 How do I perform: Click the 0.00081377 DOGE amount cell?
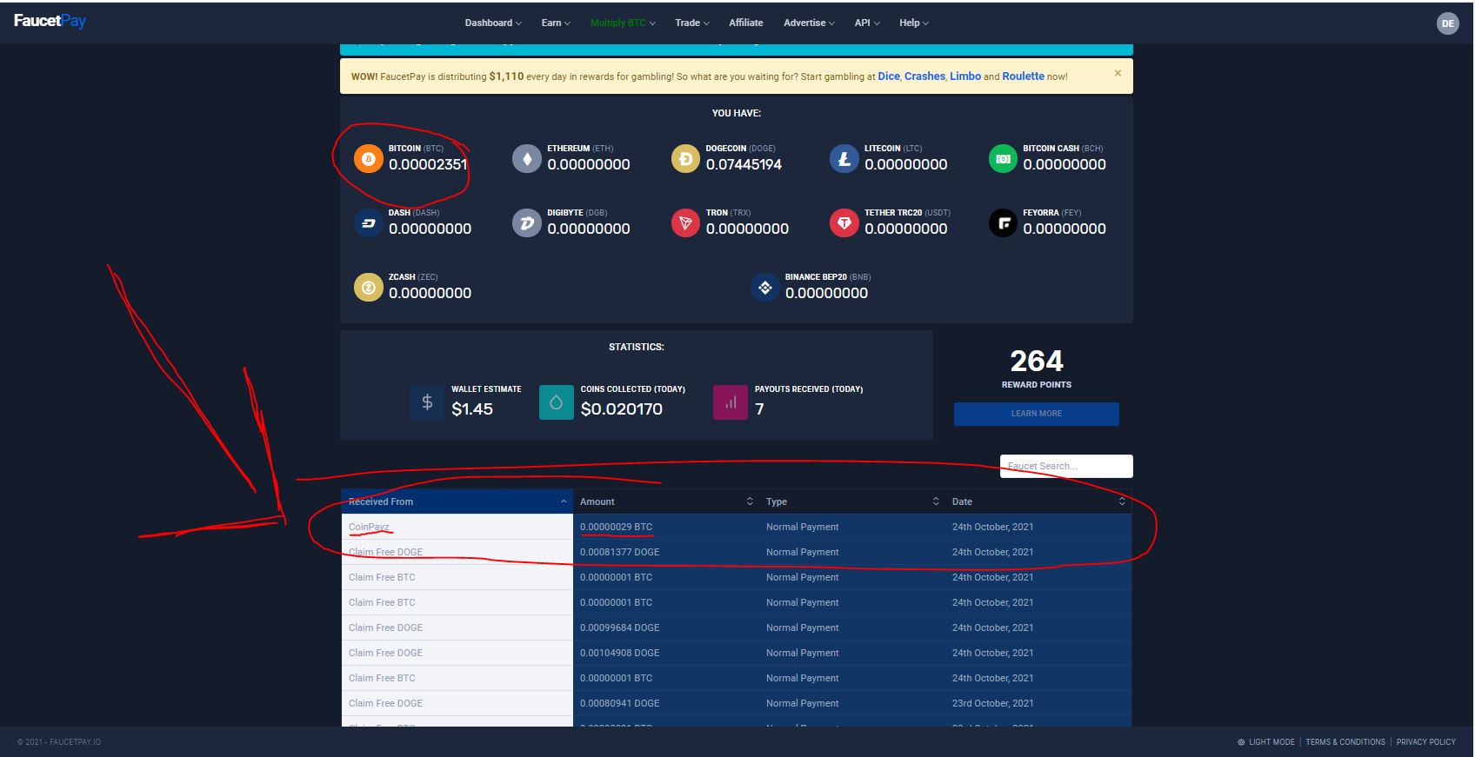[666, 552]
